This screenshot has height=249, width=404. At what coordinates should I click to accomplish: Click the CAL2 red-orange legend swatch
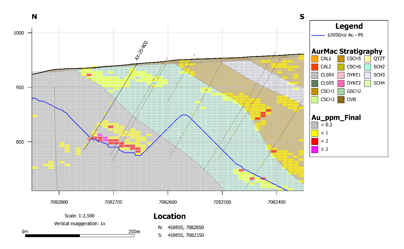(x=315, y=67)
